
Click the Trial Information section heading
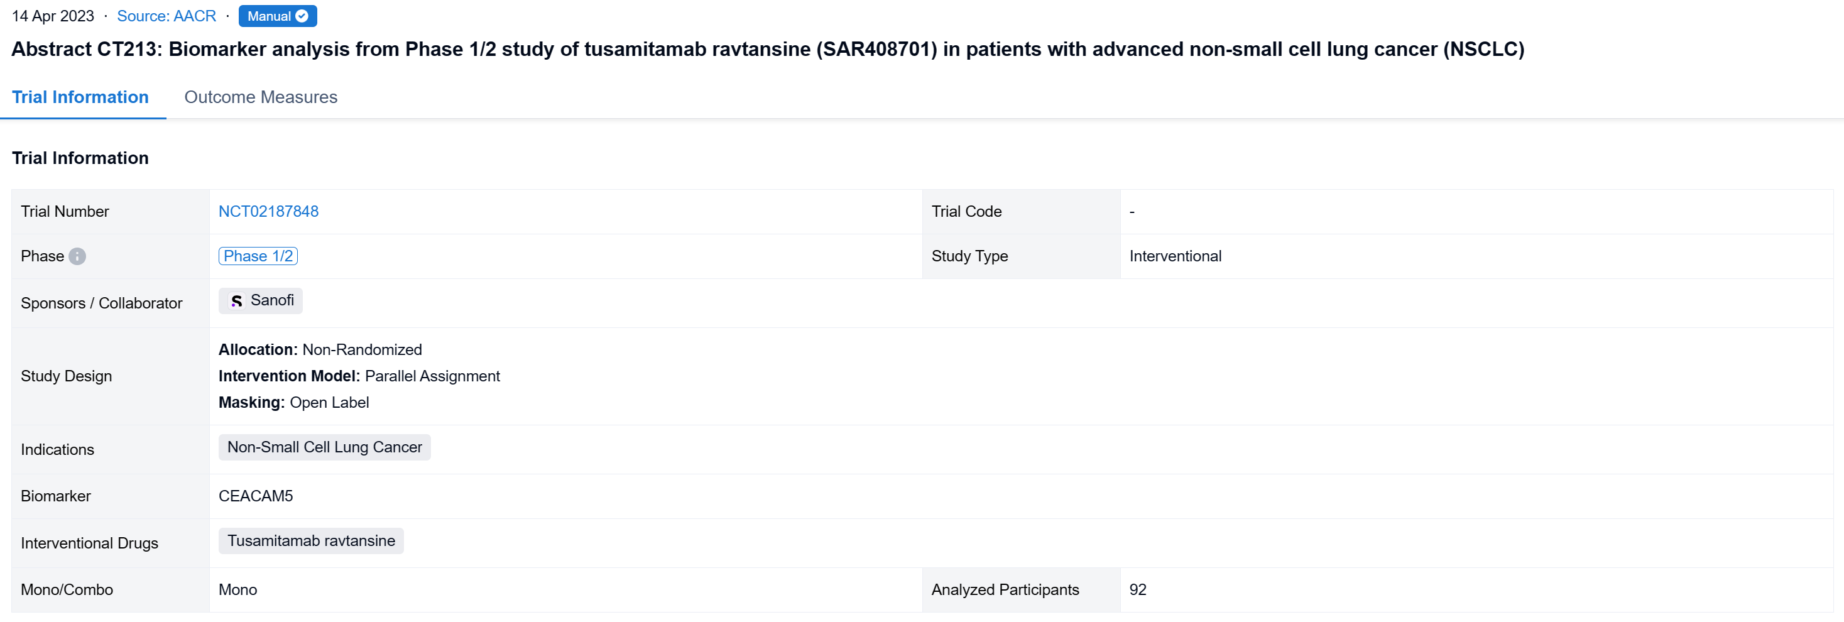tap(80, 158)
